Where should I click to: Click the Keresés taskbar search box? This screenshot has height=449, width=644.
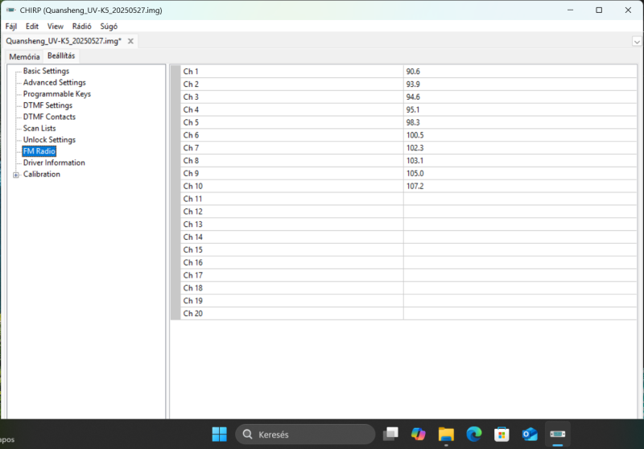point(305,435)
